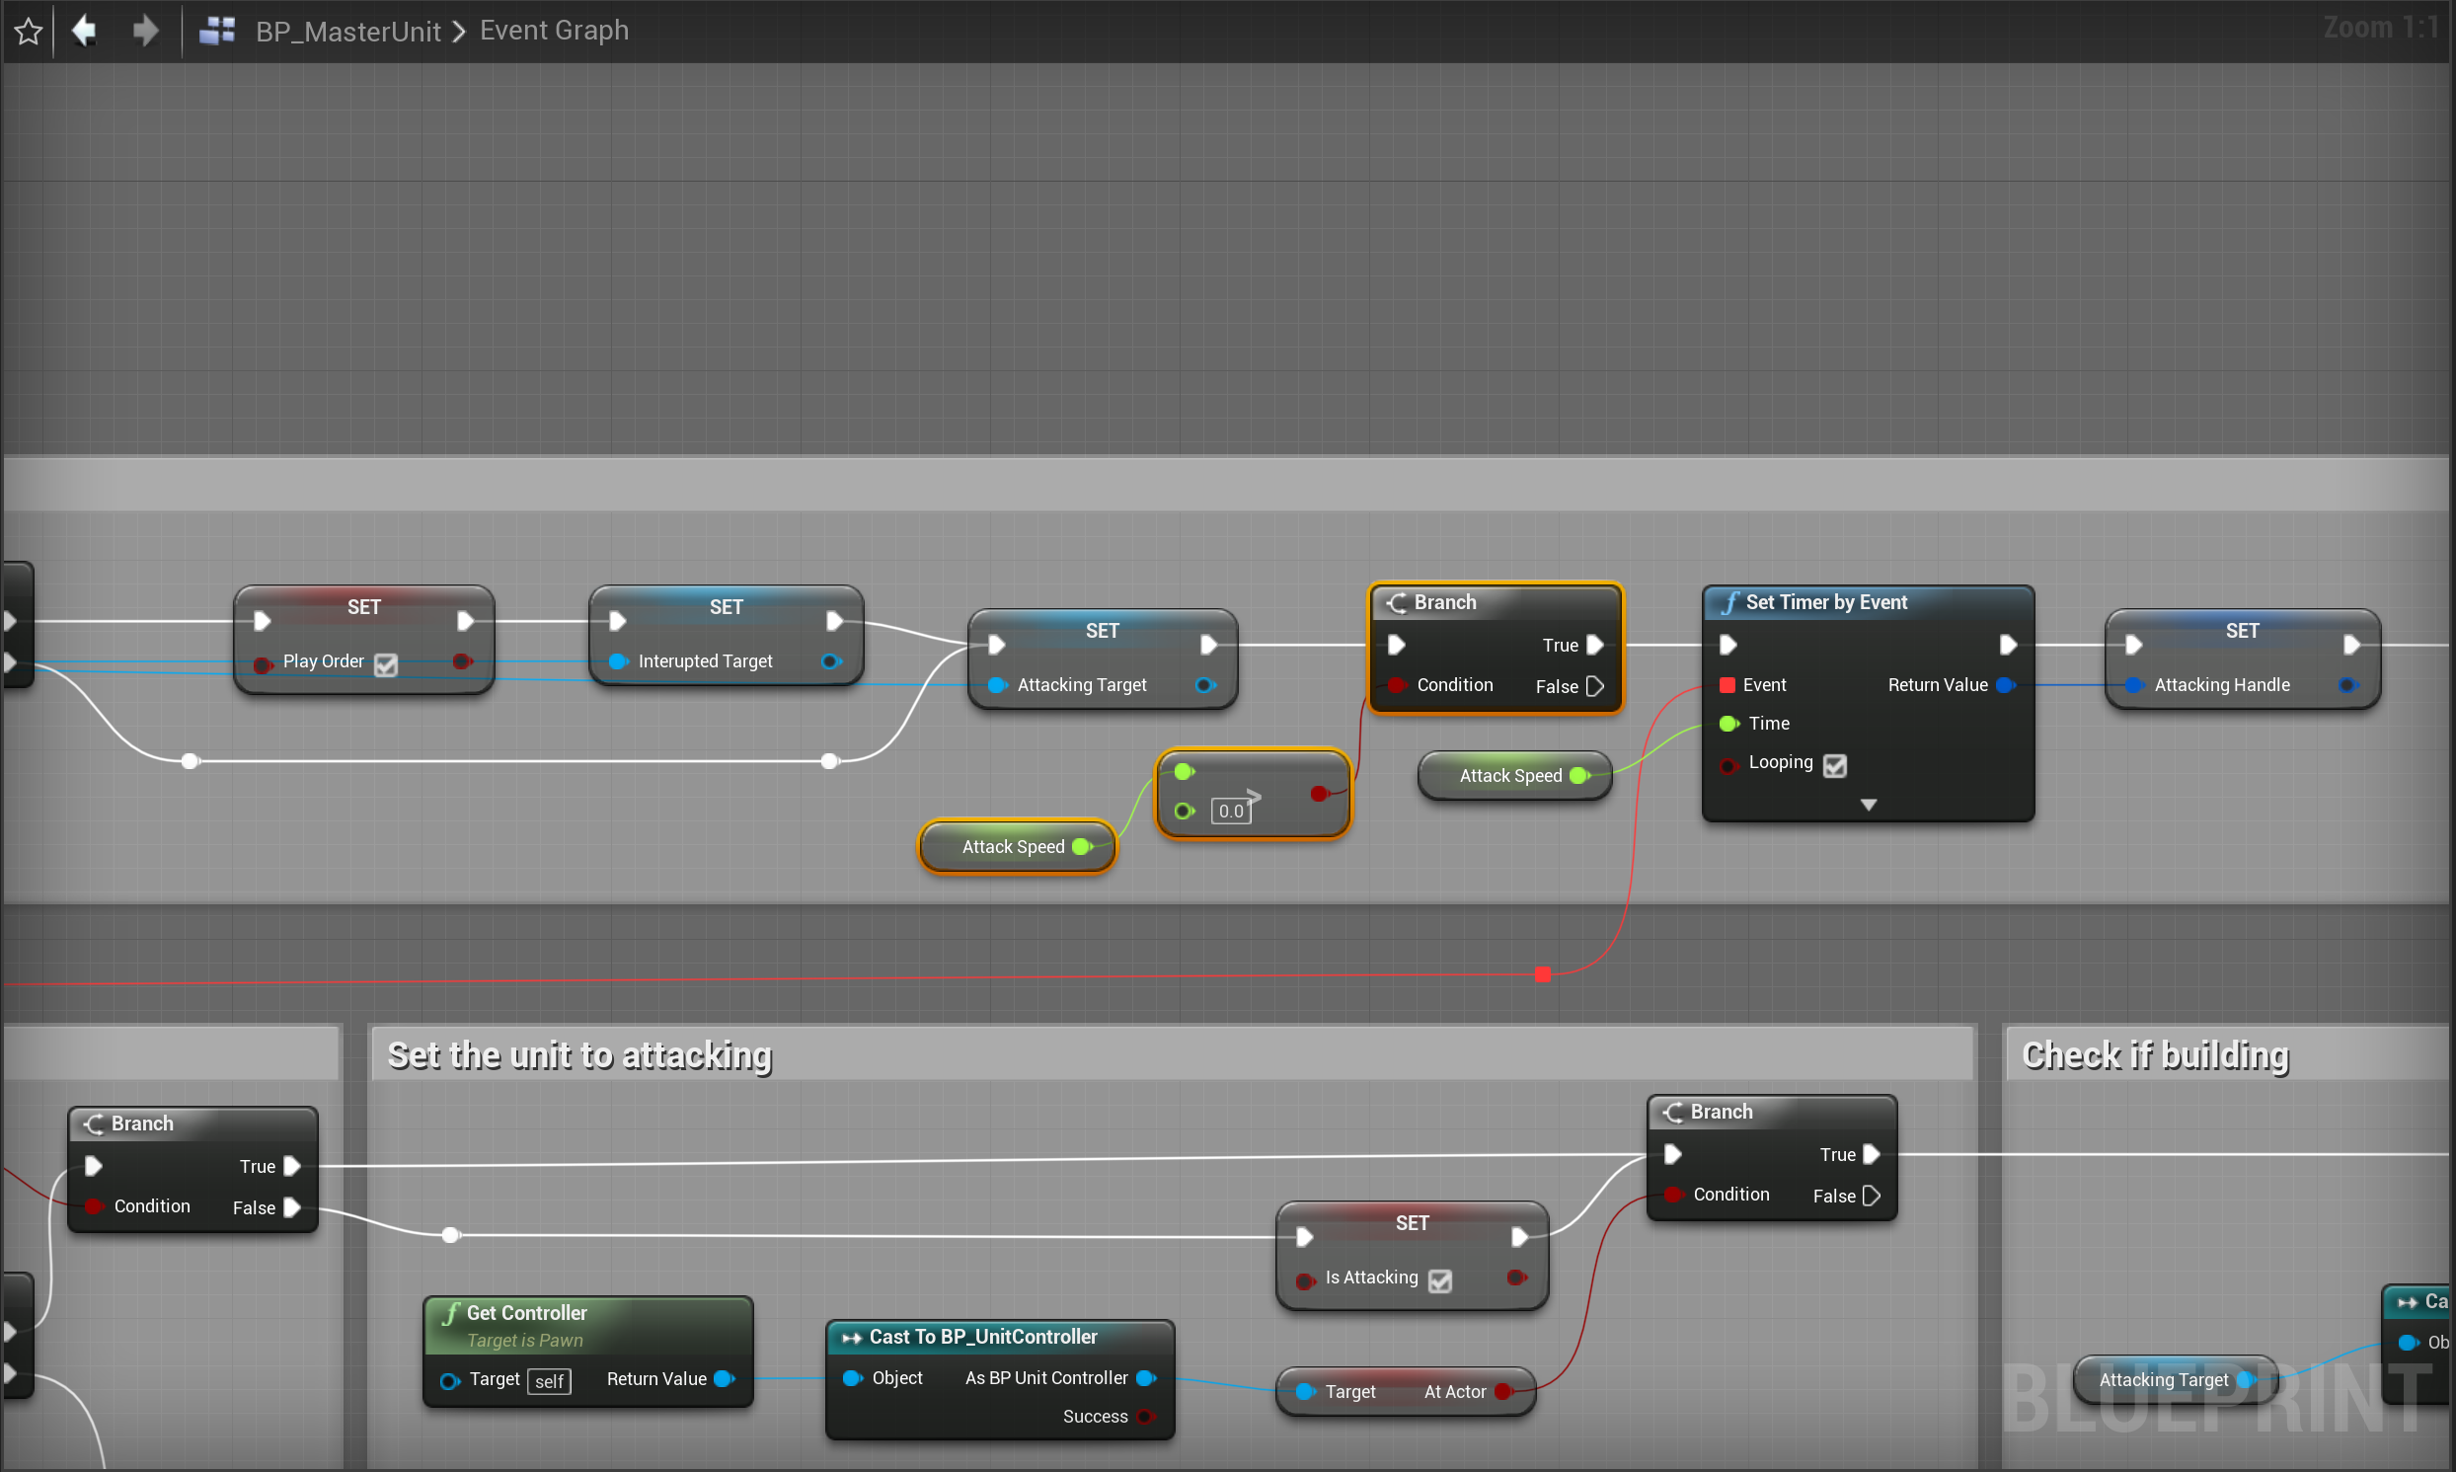Open the breadcrumb chevron after BP_MasterUnit
This screenshot has width=2456, height=1472.
tap(459, 32)
